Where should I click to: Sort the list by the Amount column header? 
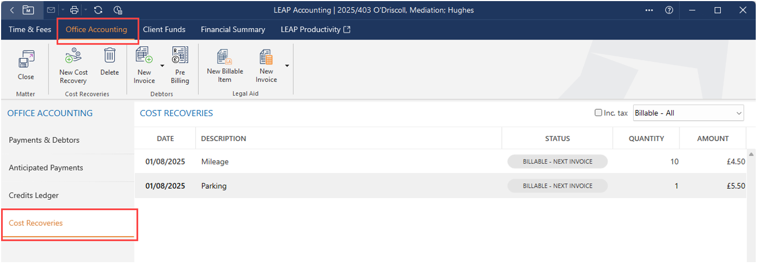(x=712, y=138)
